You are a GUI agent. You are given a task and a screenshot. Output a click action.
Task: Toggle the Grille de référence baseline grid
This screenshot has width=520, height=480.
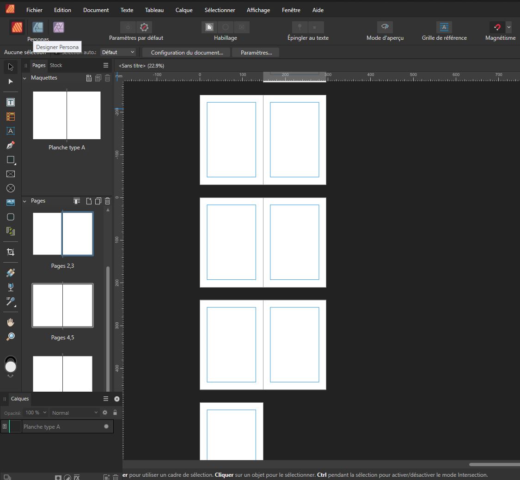444,27
